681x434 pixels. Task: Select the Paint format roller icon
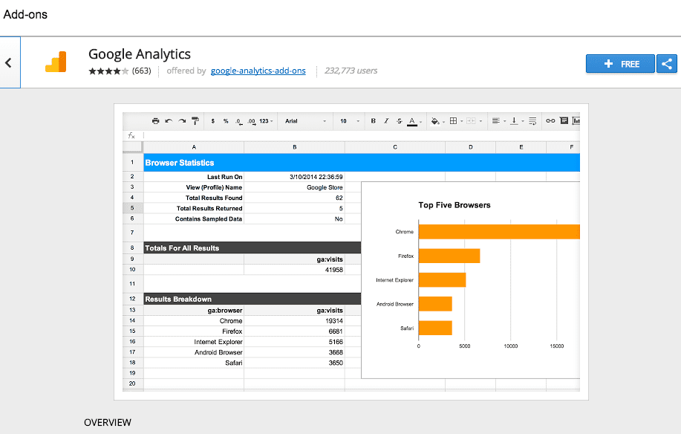click(x=195, y=121)
